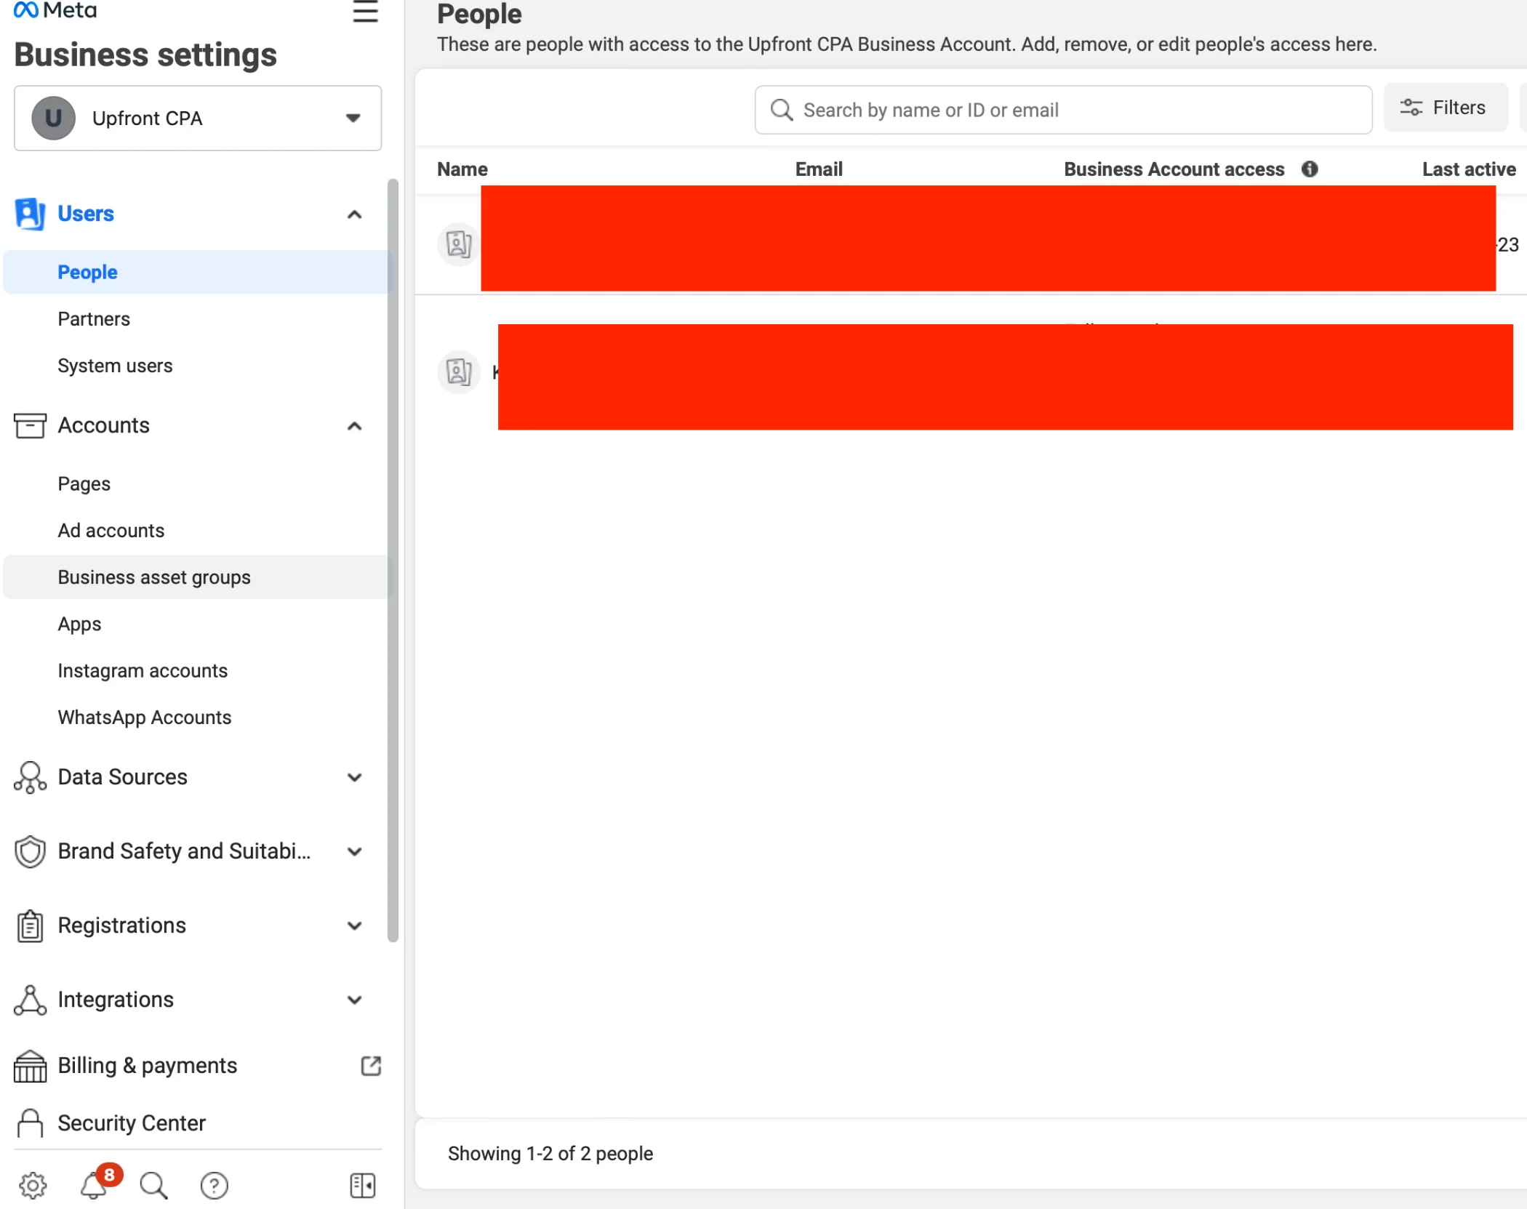Open the help question mark icon
1527x1209 pixels.
tap(214, 1186)
